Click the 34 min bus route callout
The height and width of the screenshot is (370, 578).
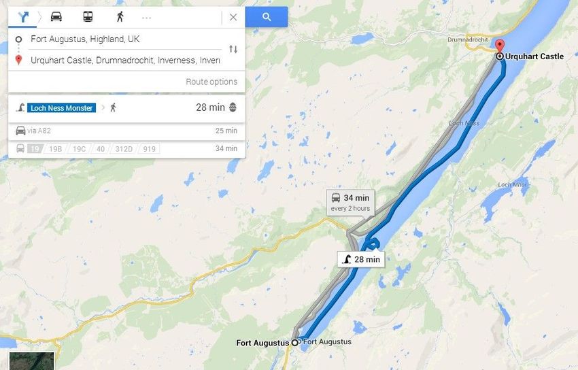351,202
